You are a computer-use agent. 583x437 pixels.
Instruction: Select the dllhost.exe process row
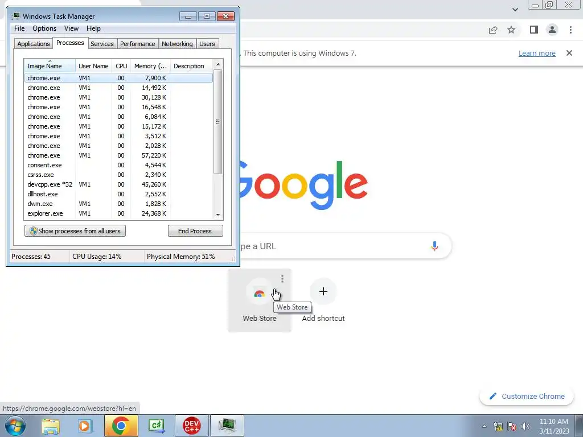tap(118, 194)
